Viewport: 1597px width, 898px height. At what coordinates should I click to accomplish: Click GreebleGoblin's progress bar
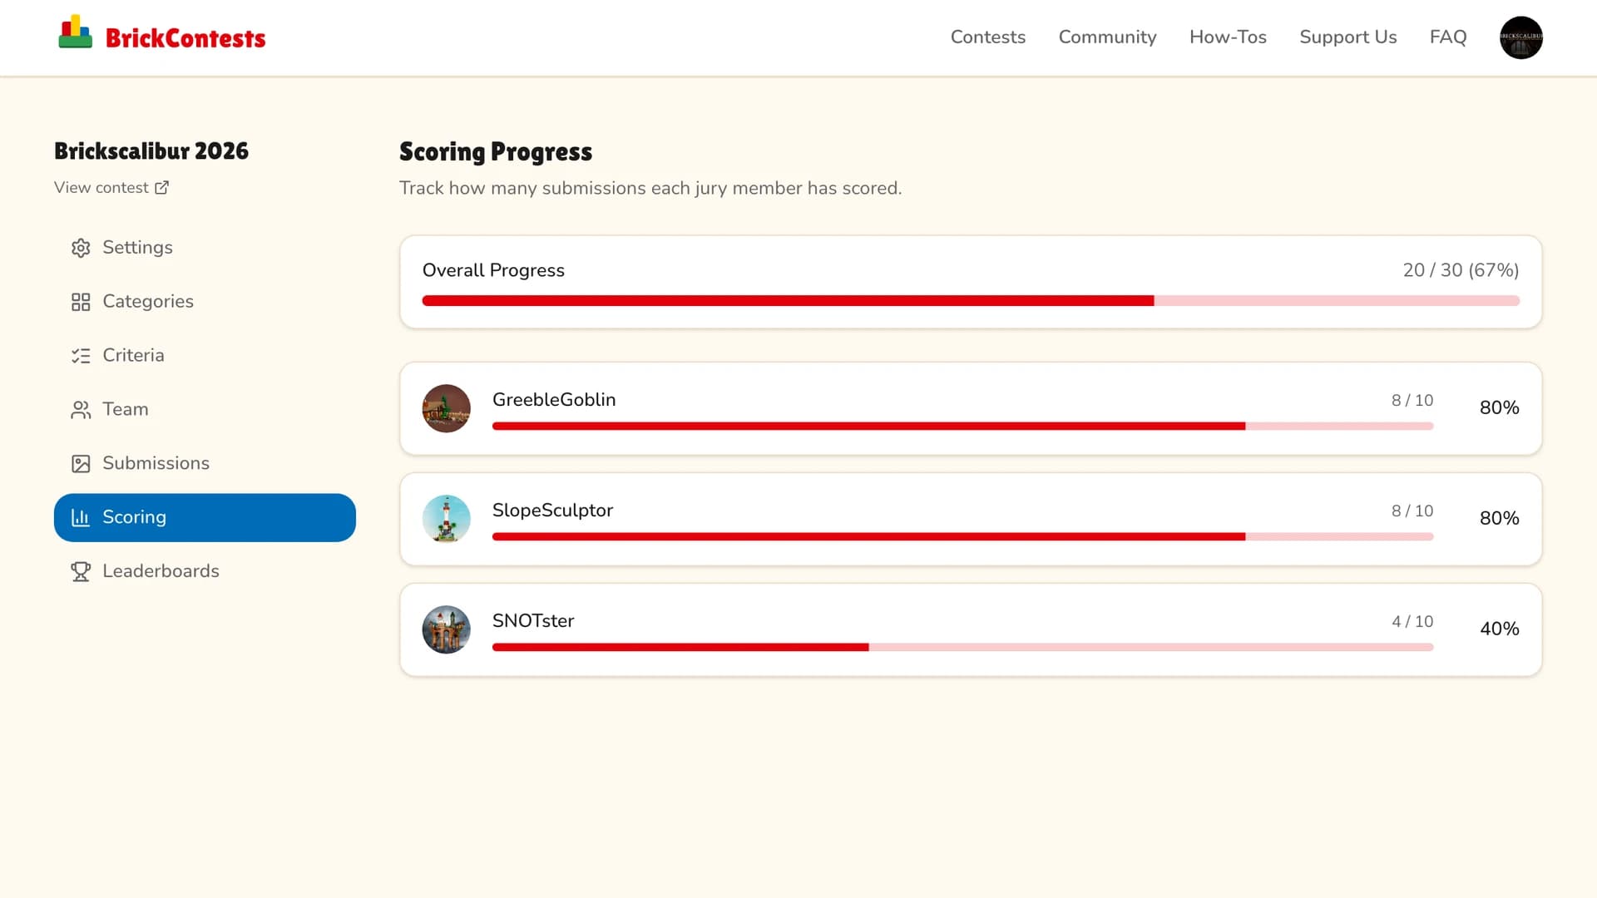962,427
